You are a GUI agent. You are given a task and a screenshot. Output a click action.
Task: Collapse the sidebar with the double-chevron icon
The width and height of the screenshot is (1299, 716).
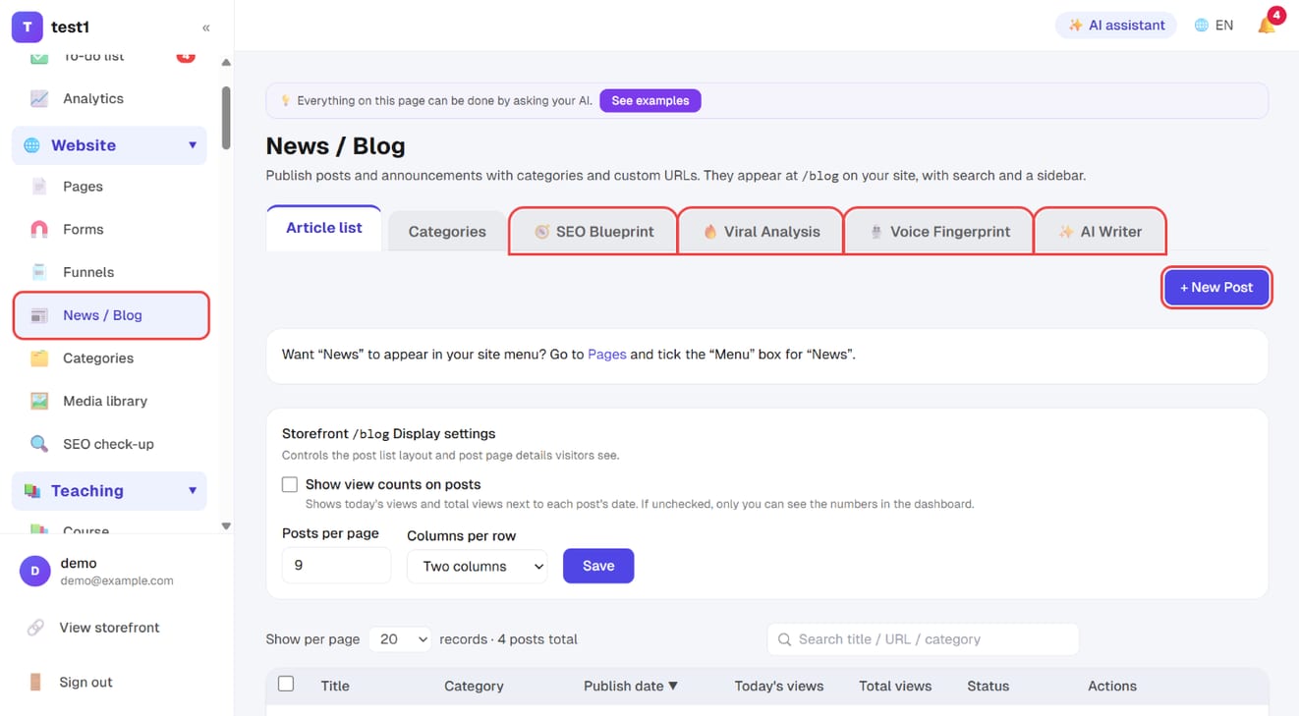pyautogui.click(x=205, y=28)
